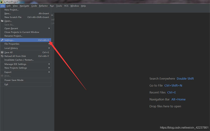
Task: Open the VCS menu
Action: [x=66, y=6]
